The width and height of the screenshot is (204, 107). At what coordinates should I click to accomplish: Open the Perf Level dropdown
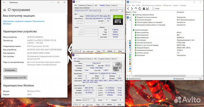(122, 11)
